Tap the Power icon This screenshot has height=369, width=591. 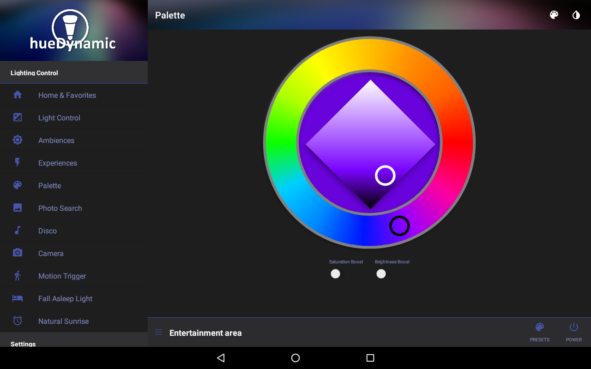coord(574,327)
